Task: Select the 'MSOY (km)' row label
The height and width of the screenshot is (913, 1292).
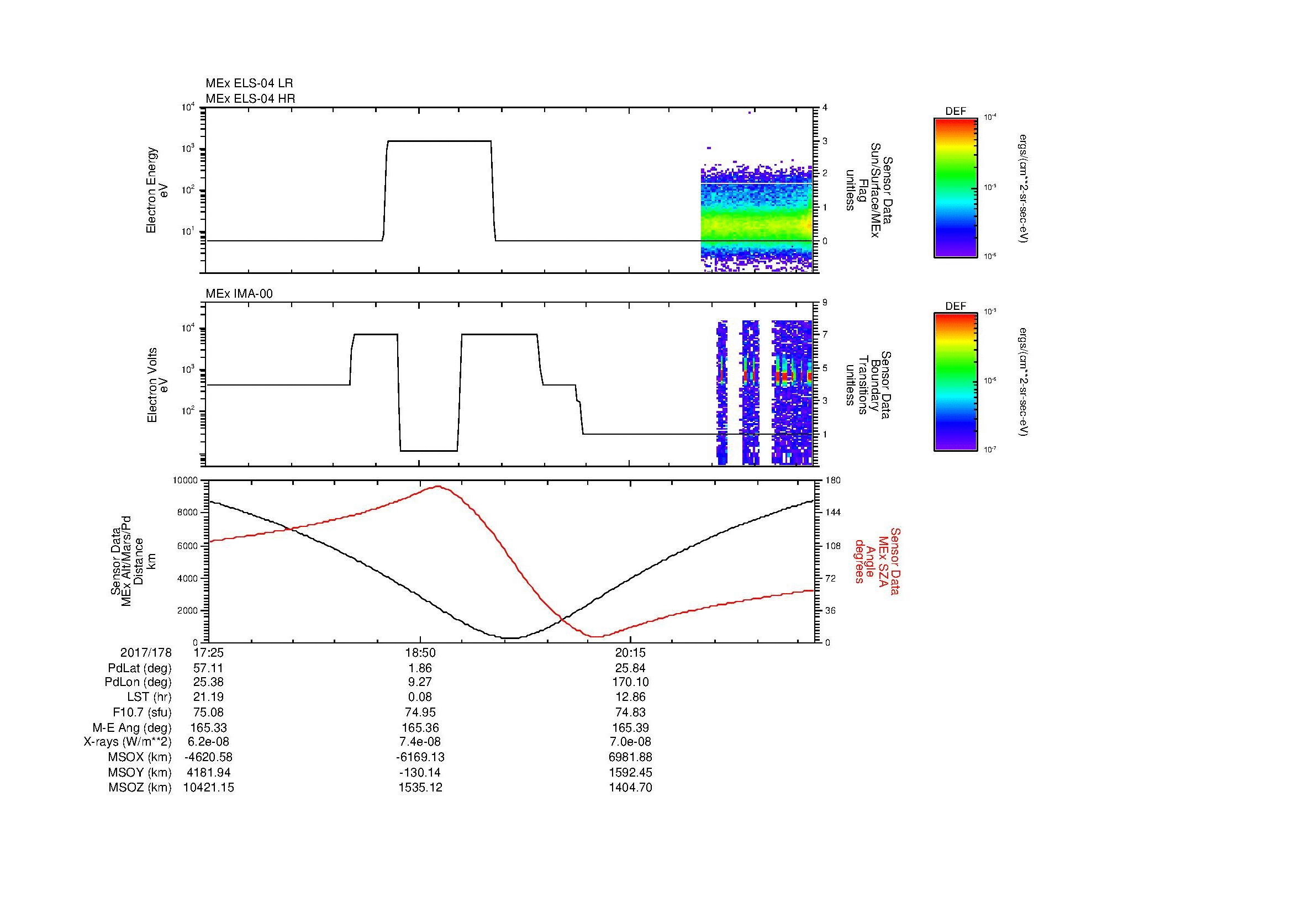Action: click(x=140, y=772)
